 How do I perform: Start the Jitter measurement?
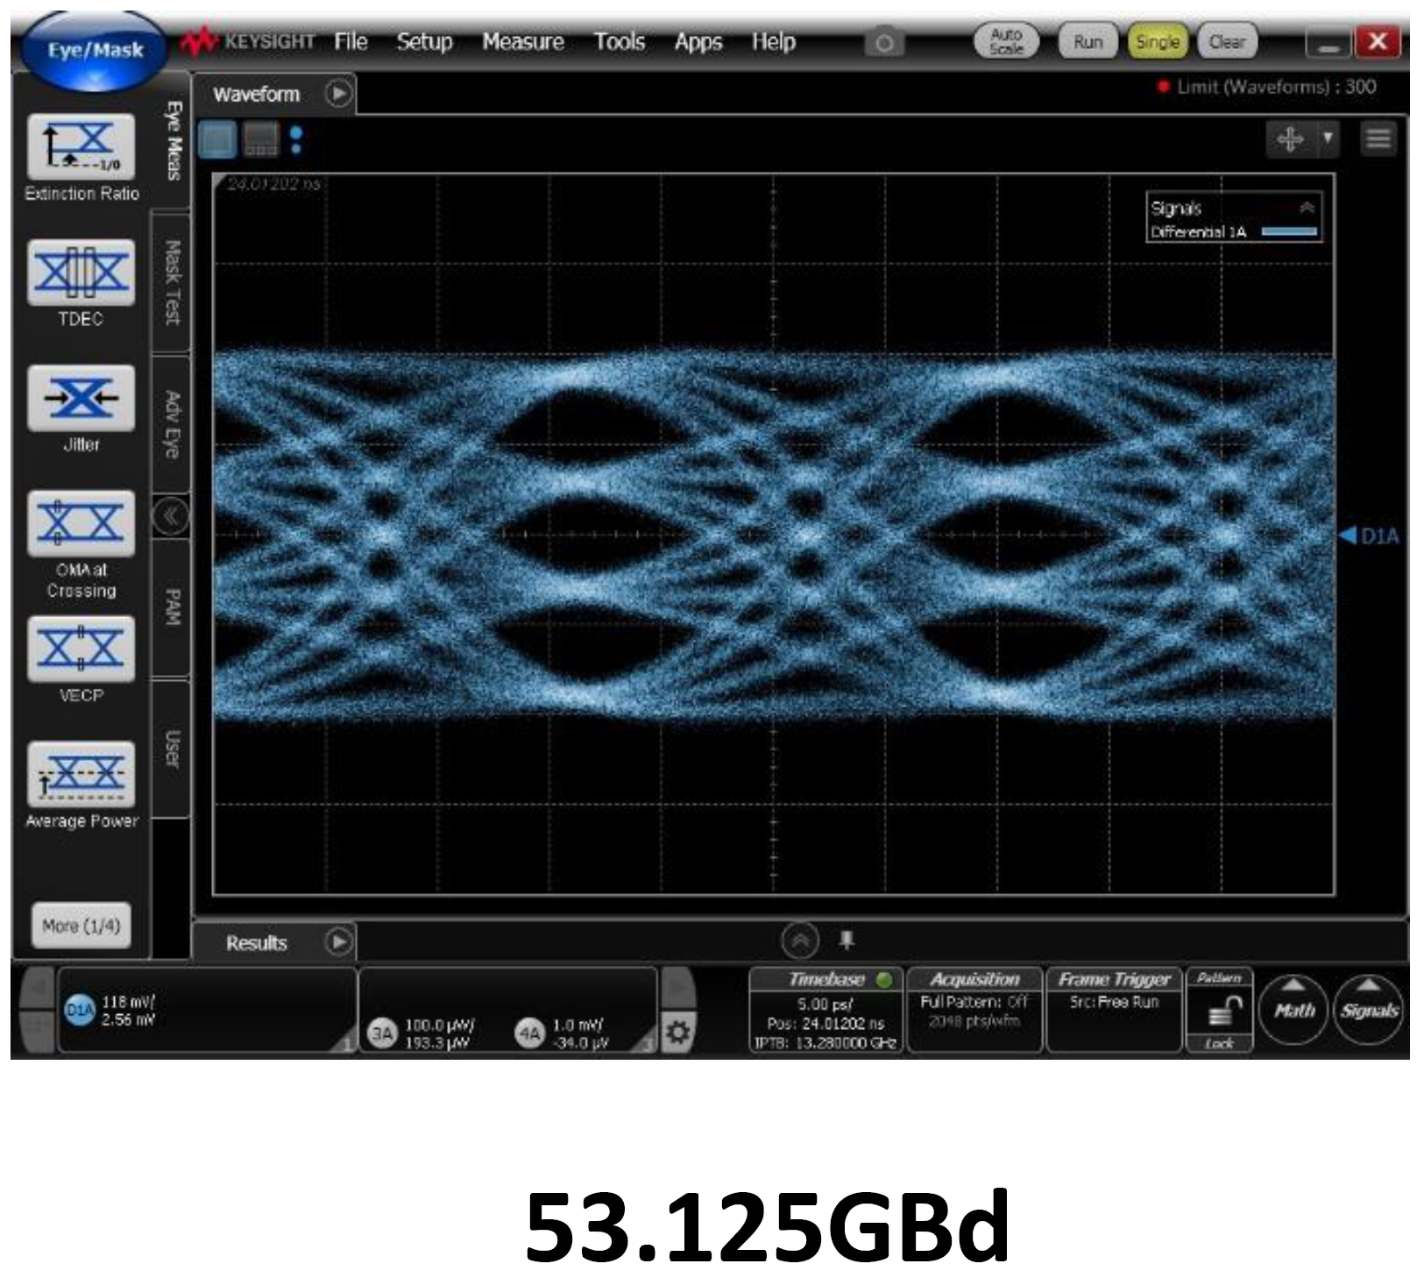tap(81, 399)
